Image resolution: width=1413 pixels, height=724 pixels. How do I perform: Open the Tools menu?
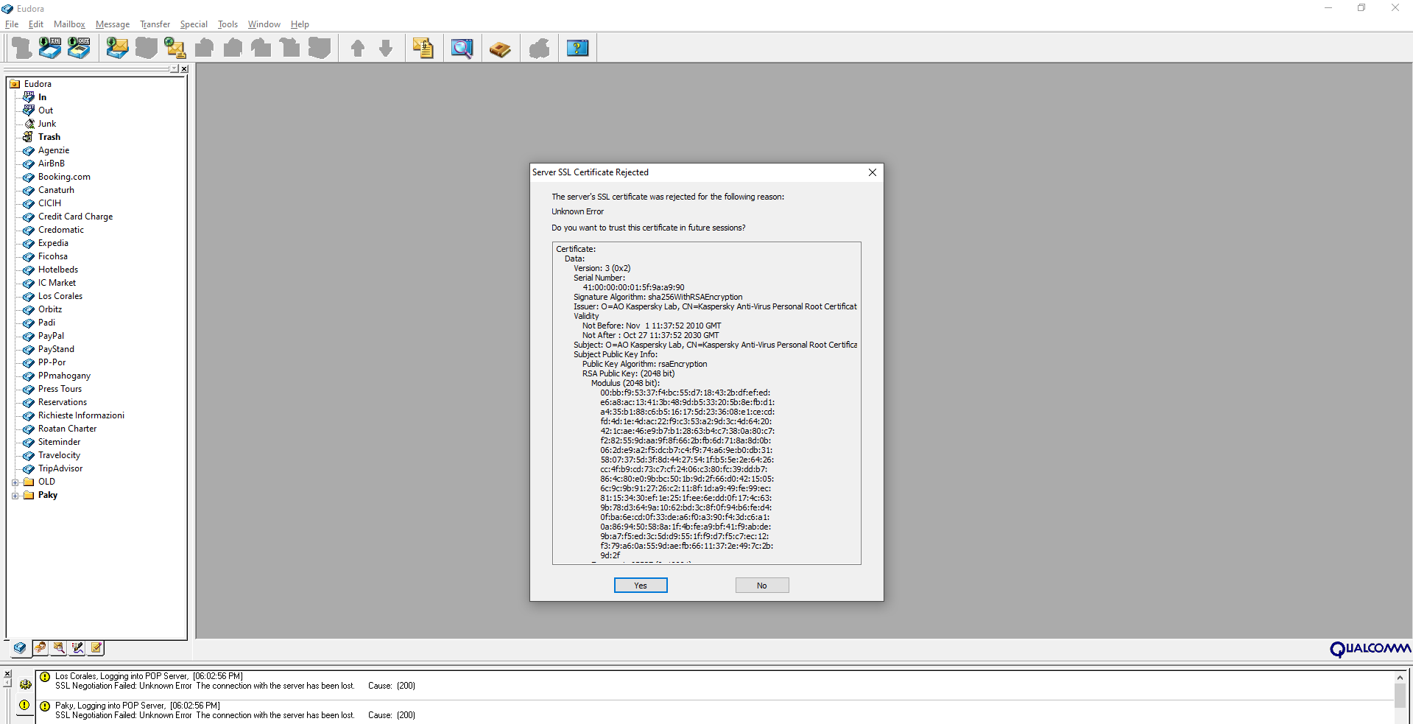(228, 24)
